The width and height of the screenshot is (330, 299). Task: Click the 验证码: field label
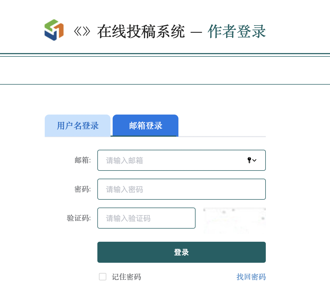point(79,218)
